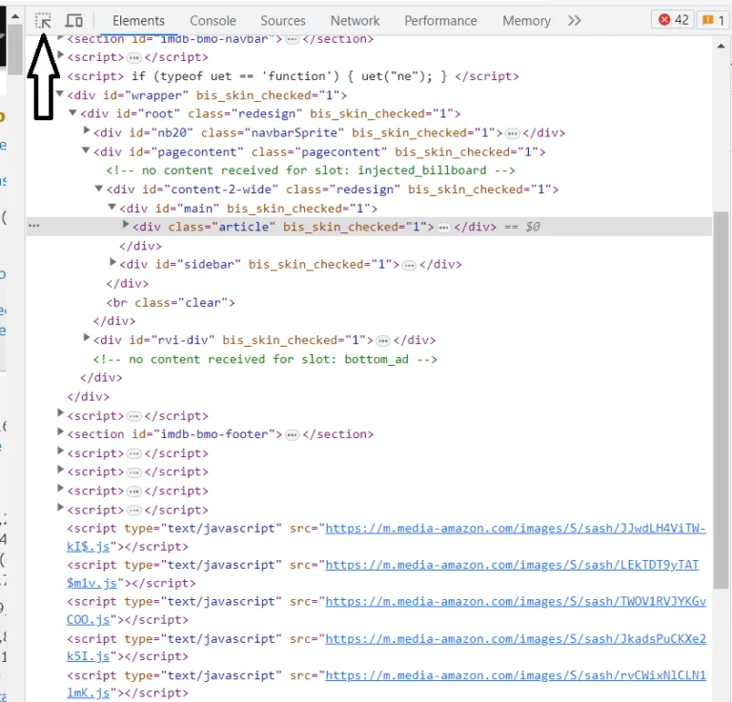Expand the div id sidebar node
The width and height of the screenshot is (732, 702).
tap(112, 262)
